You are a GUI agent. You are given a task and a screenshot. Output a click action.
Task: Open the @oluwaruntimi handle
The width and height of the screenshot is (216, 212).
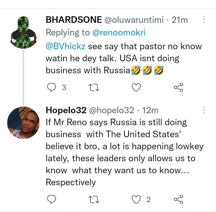click(134, 20)
